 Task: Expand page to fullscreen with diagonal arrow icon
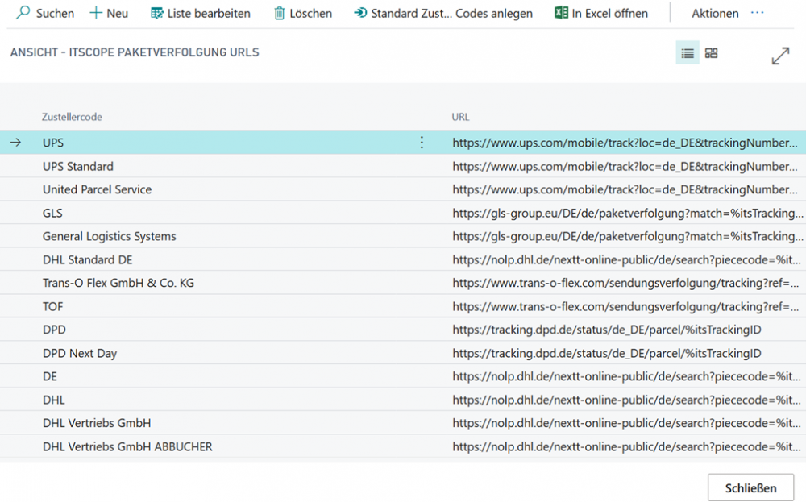780,55
